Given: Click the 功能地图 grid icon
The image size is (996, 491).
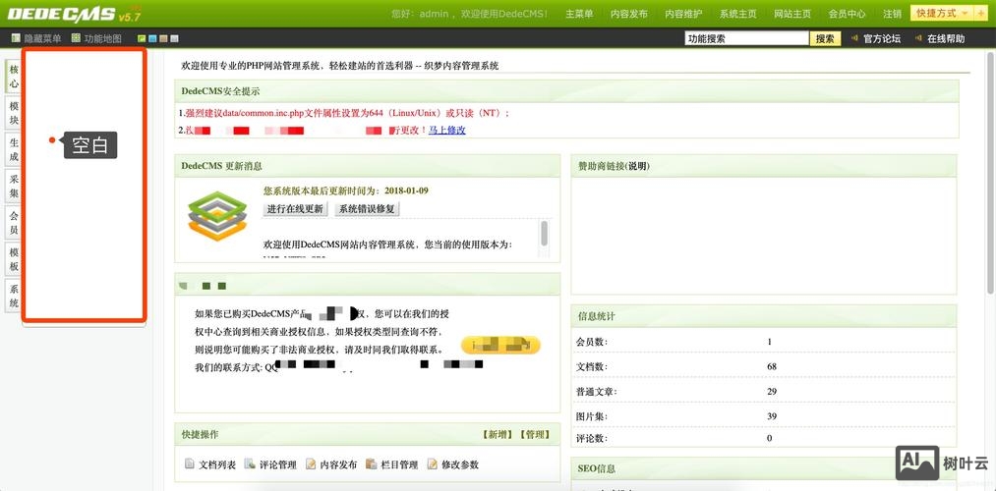Looking at the screenshot, I should coord(77,38).
